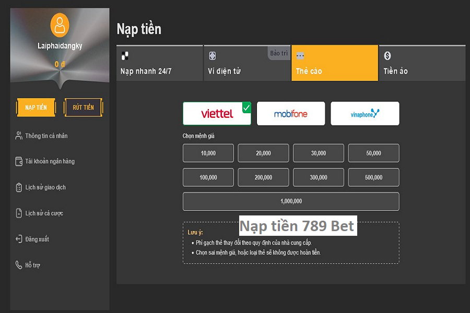Open the Thẻ cào tab
Screen dimensions: 470x313
tap(334, 63)
